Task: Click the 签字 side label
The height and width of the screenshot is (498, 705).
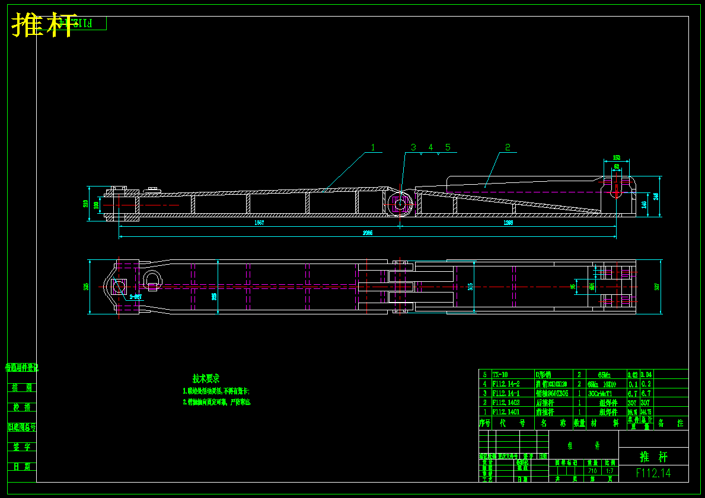Action: coord(21,447)
